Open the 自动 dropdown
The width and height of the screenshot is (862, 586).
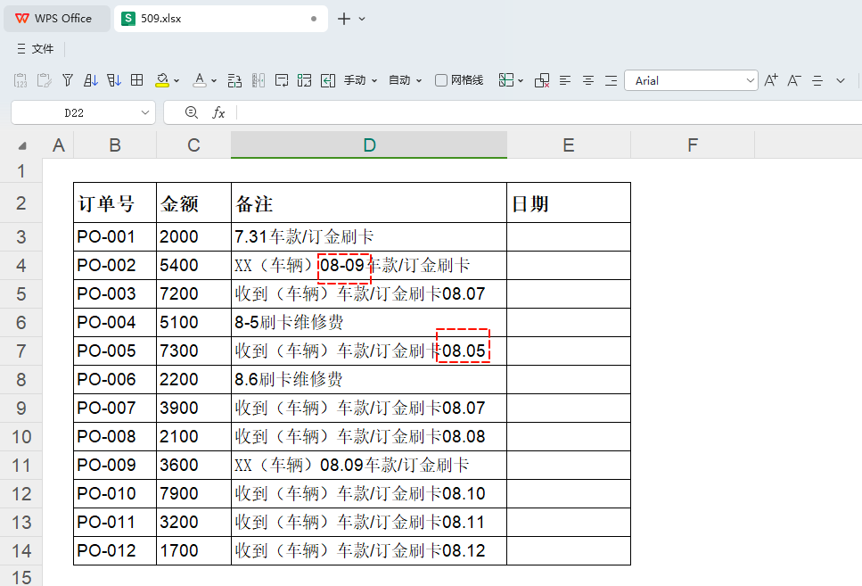(x=406, y=80)
